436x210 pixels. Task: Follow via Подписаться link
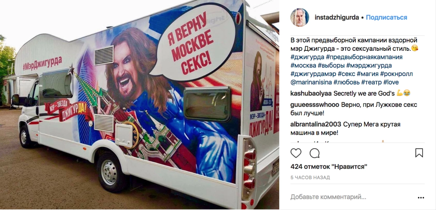coord(387,17)
